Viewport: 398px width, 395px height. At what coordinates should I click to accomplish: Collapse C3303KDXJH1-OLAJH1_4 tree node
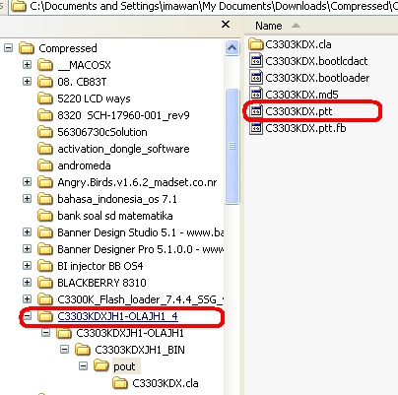pyautogui.click(x=28, y=316)
